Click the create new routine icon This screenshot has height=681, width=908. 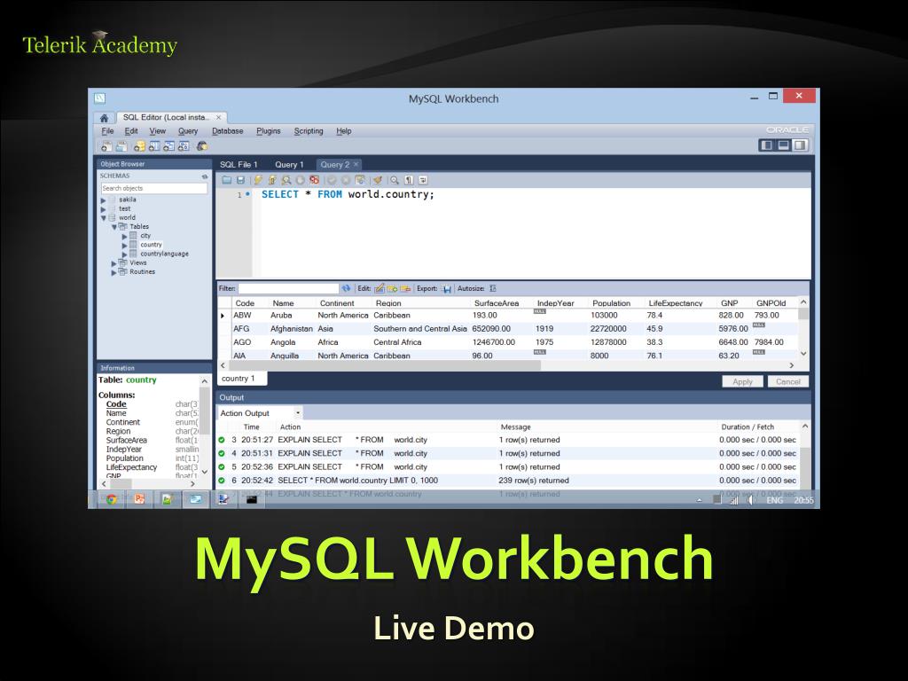click(184, 146)
